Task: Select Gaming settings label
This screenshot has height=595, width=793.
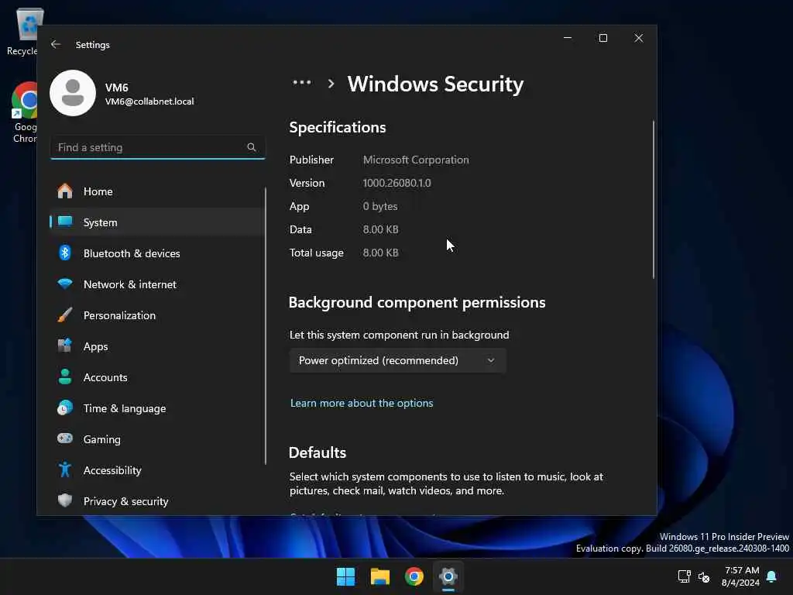Action: coord(101,440)
